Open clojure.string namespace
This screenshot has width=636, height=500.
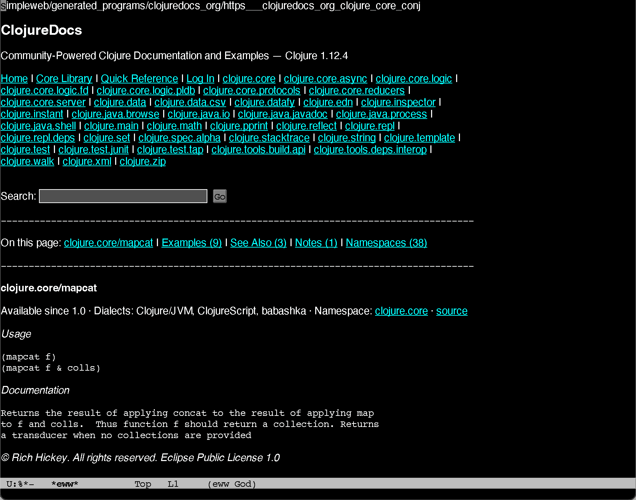347,138
